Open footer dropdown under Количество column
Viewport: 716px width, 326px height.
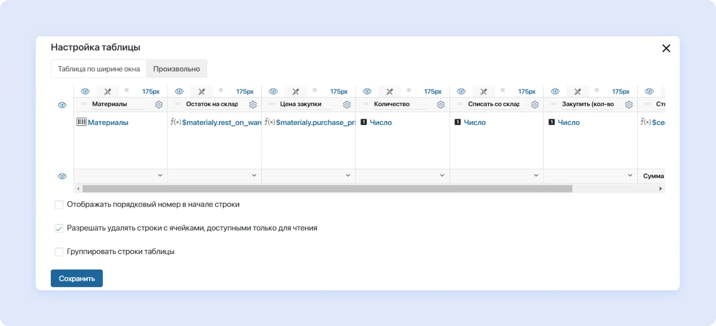pos(442,176)
